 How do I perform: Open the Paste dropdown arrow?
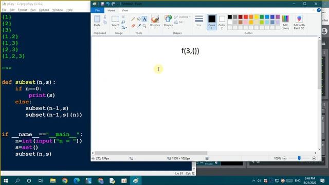pos(97,28)
